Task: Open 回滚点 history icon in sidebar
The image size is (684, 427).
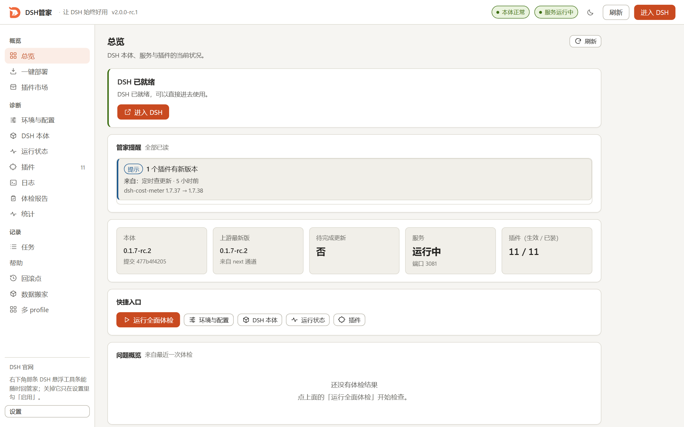Action: point(13,278)
